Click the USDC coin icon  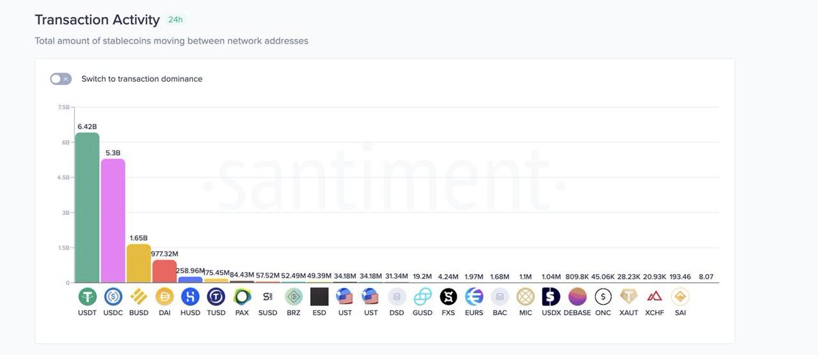(x=113, y=297)
